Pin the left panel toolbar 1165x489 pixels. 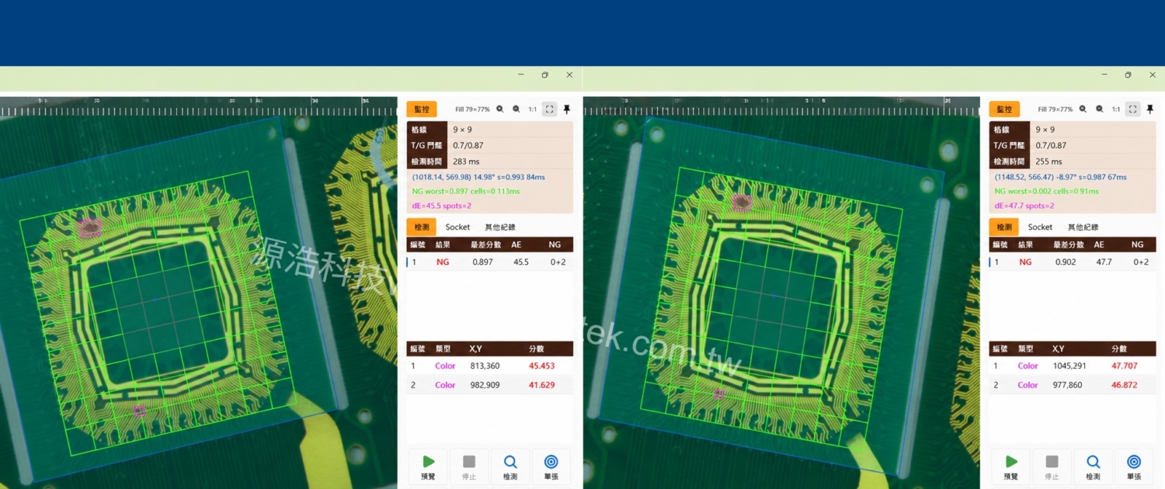coord(567,109)
